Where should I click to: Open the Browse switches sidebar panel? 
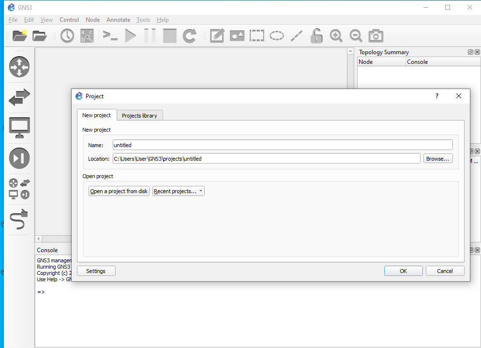[x=19, y=97]
